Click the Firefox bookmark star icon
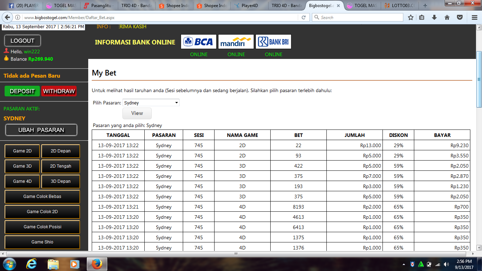This screenshot has height=271, width=482. point(411,18)
